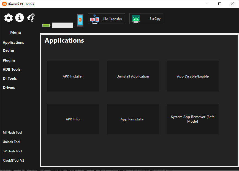
Task: Open the Drivers section
Action: tap(9, 87)
